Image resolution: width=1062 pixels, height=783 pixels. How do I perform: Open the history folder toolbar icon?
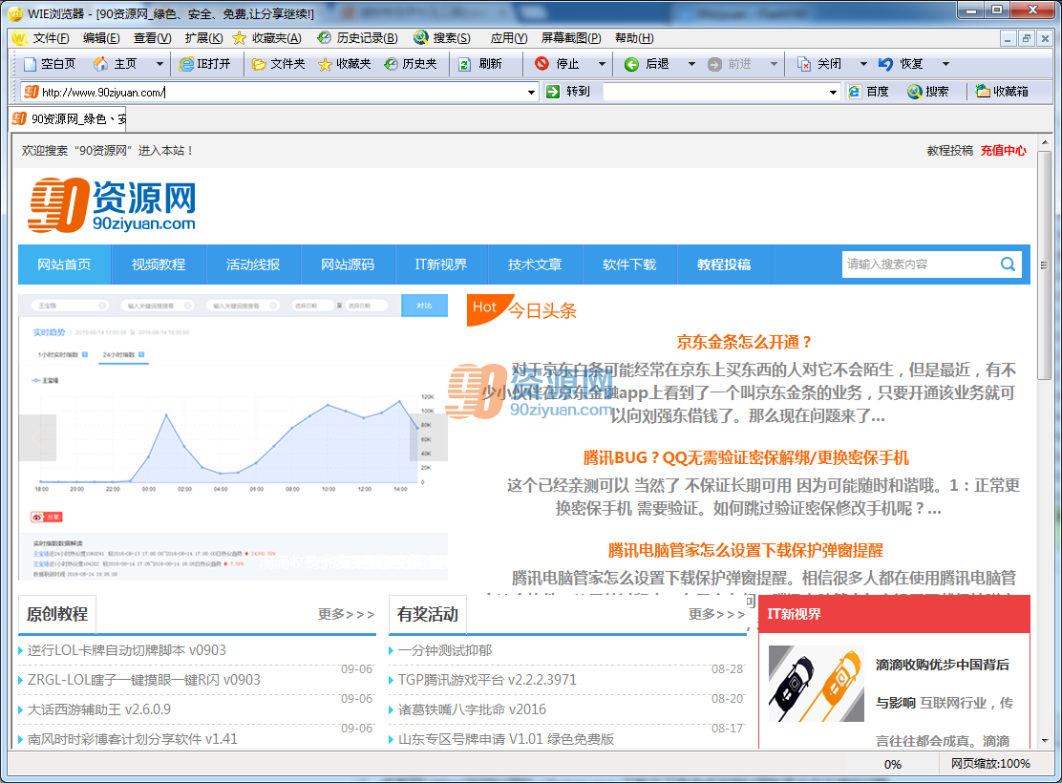pyautogui.click(x=391, y=64)
